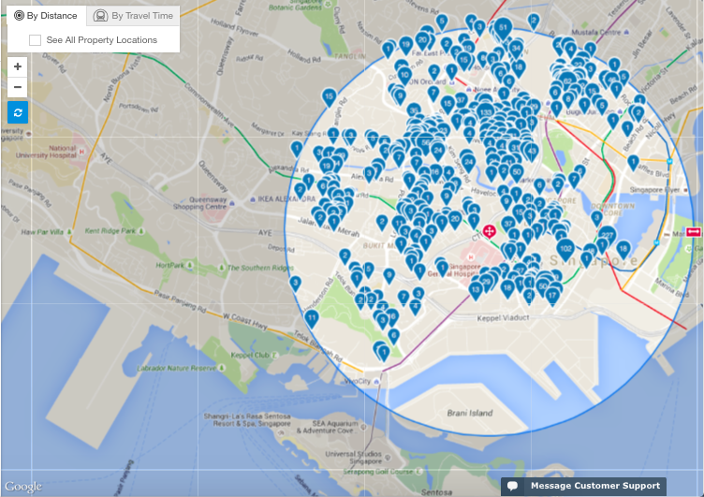Open the cluster marker labeled 133

click(485, 113)
